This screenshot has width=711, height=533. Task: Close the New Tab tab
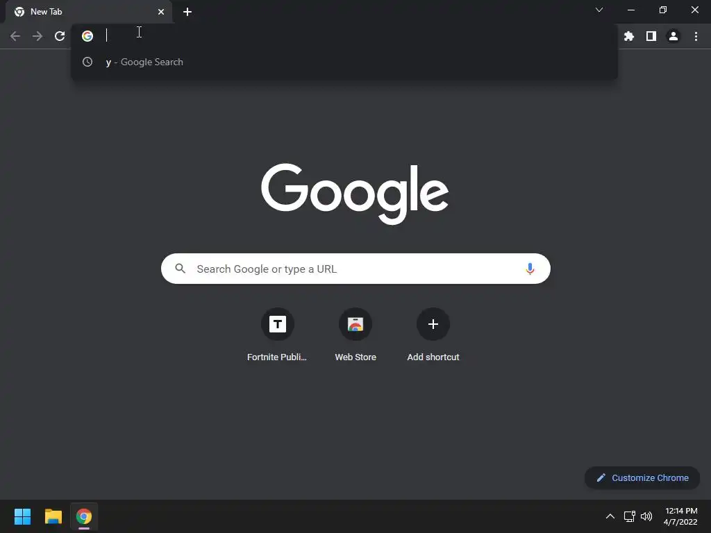point(161,12)
